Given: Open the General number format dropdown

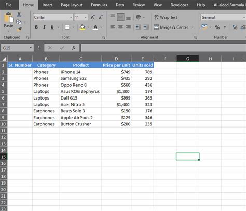Looking at the screenshot, I should 244,17.
